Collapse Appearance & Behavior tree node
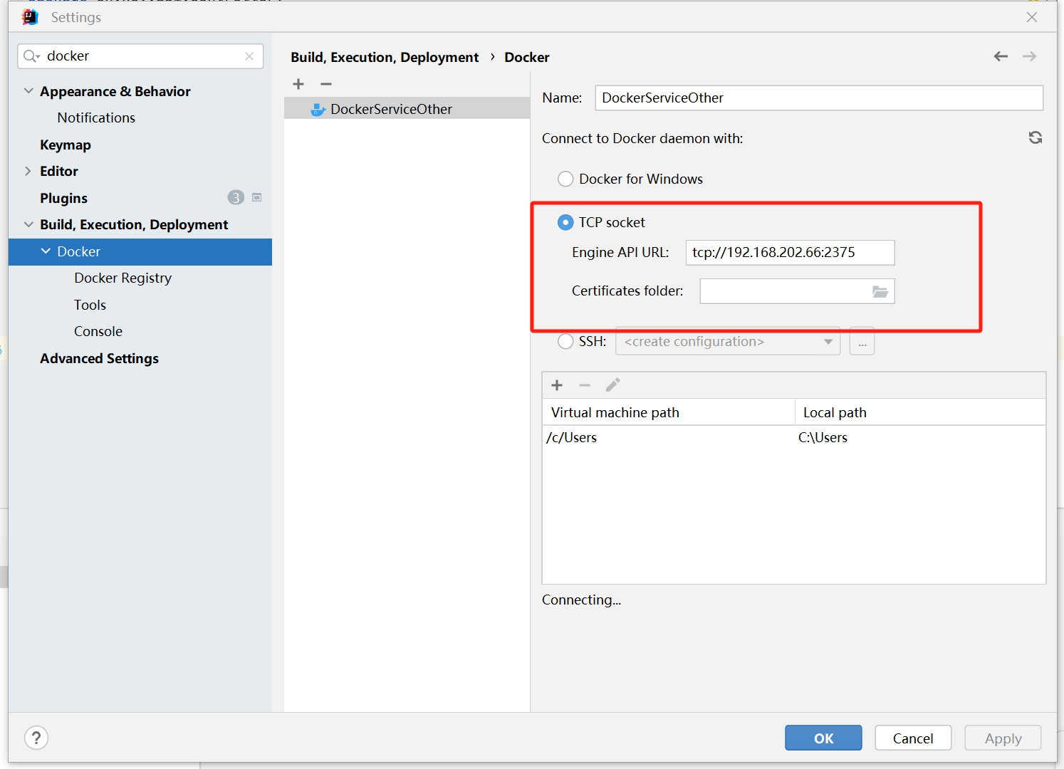This screenshot has width=1064, height=769. coord(28,91)
